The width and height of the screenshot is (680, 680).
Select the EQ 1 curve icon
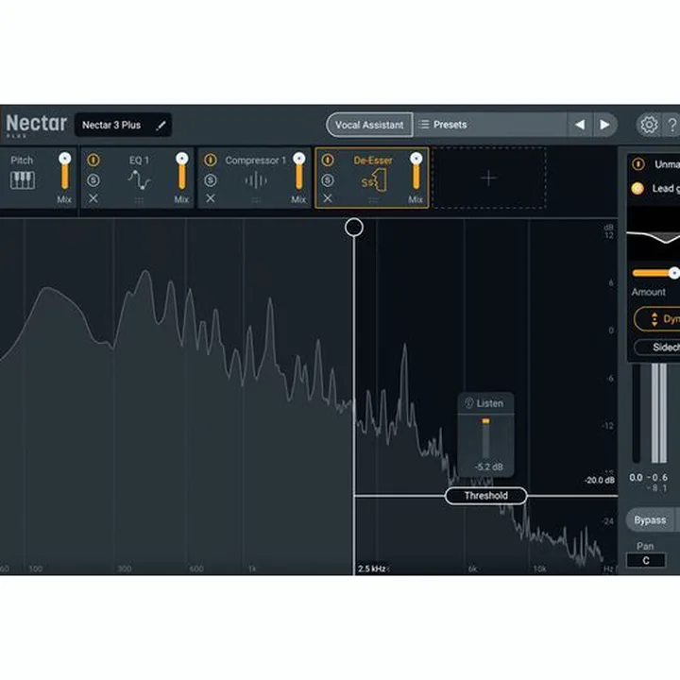coord(139,180)
